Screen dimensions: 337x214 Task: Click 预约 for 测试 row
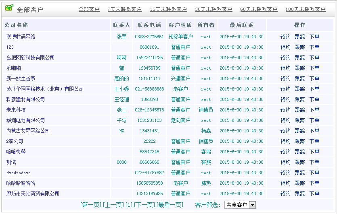285,163
